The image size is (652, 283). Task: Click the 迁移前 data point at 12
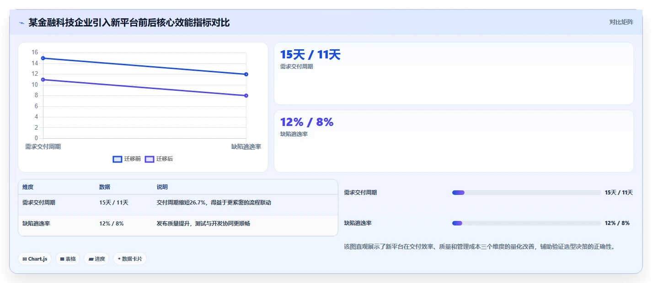point(246,74)
